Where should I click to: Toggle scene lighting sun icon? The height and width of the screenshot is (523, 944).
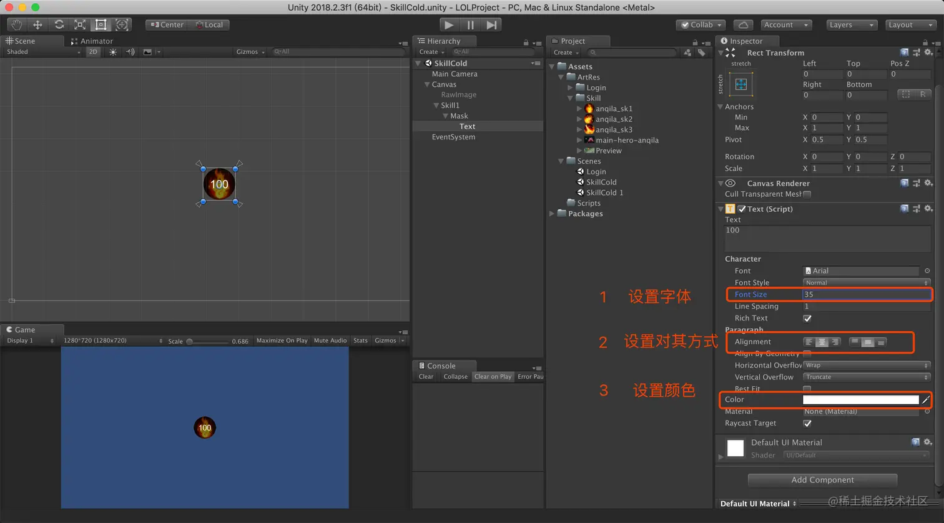[x=113, y=52]
